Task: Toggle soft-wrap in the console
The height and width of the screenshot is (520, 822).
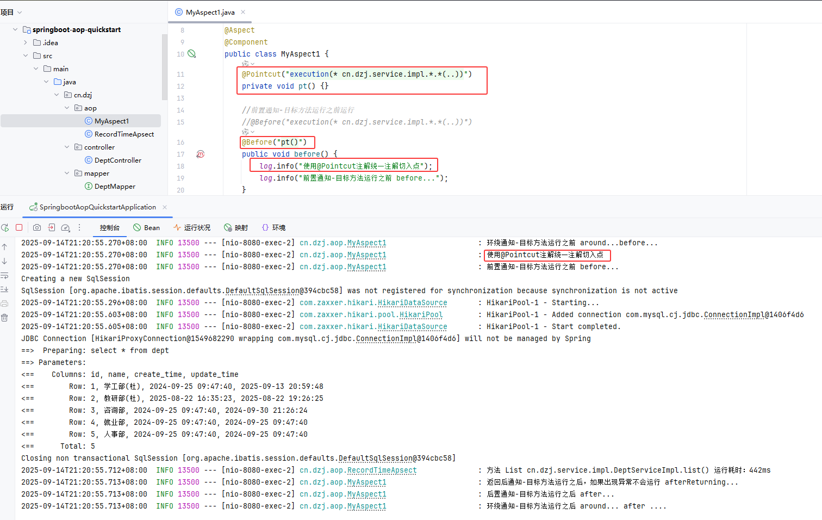Action: point(4,275)
